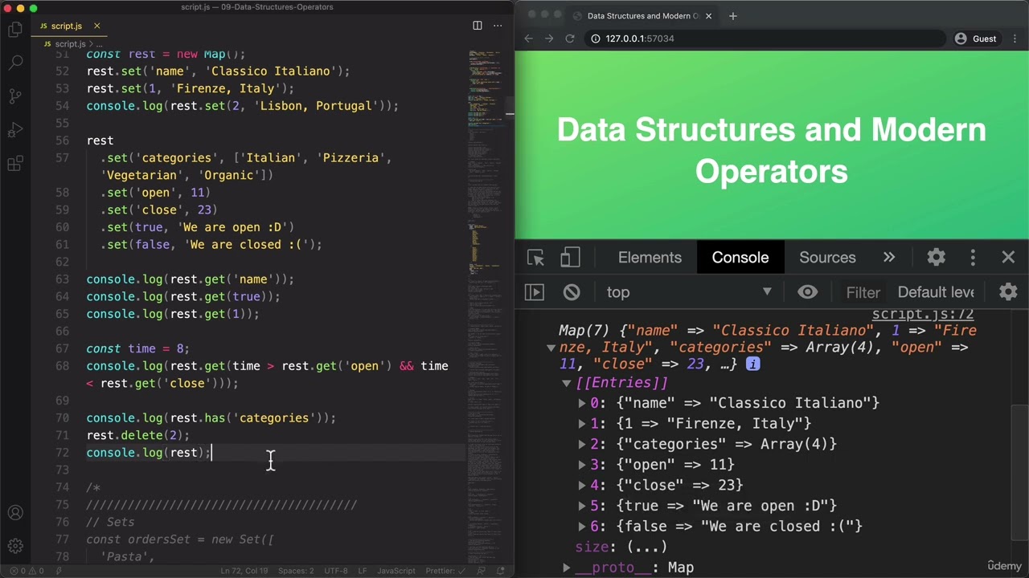Viewport: 1029px width, 578px height.
Task: Open the Run and Debug activity icon
Action: pyautogui.click(x=15, y=130)
